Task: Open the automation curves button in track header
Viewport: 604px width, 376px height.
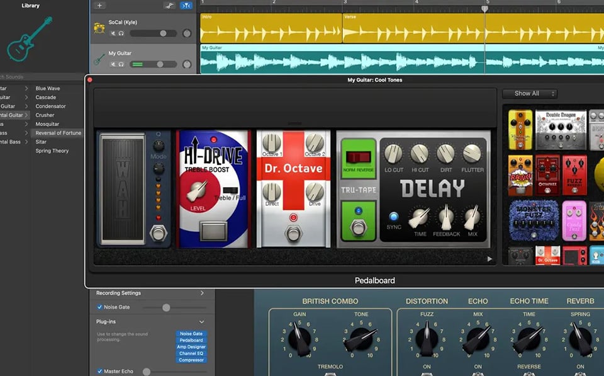Action: (169, 6)
